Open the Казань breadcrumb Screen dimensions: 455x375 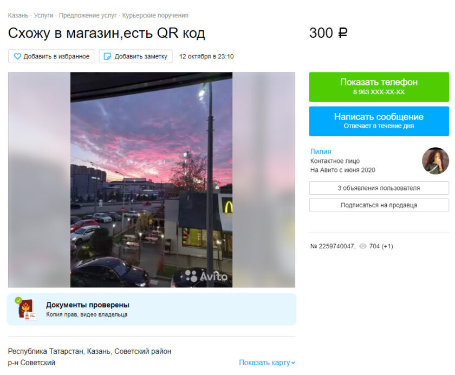point(18,15)
